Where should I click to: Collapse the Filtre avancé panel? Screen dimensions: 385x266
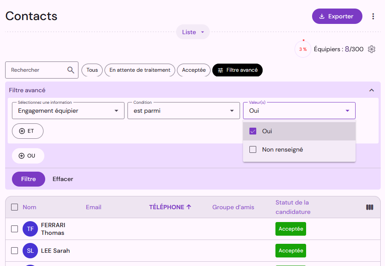[x=371, y=90]
